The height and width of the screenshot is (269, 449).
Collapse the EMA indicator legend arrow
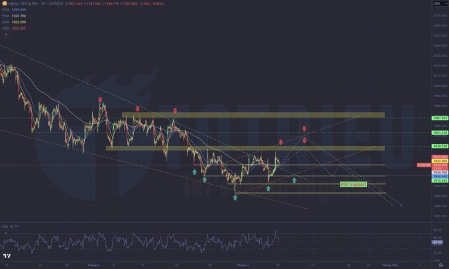click(x=5, y=35)
